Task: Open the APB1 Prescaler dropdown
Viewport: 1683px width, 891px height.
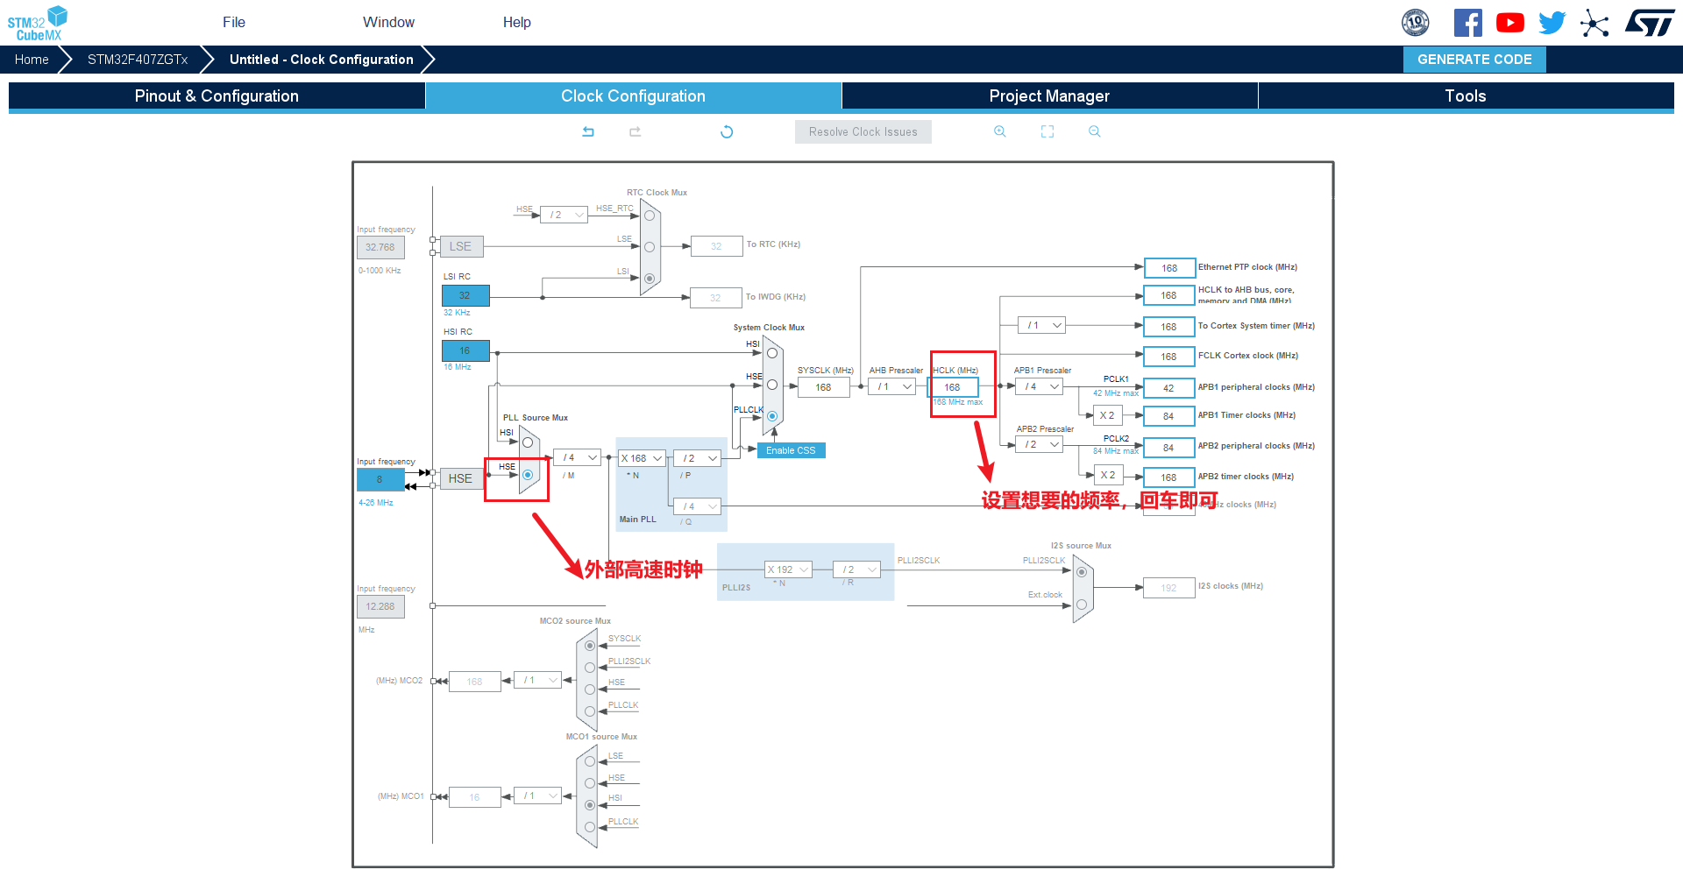Action: click(1040, 386)
